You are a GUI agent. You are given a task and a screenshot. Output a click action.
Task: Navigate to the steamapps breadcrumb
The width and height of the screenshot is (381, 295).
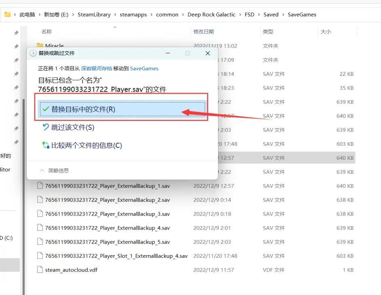[133, 15]
